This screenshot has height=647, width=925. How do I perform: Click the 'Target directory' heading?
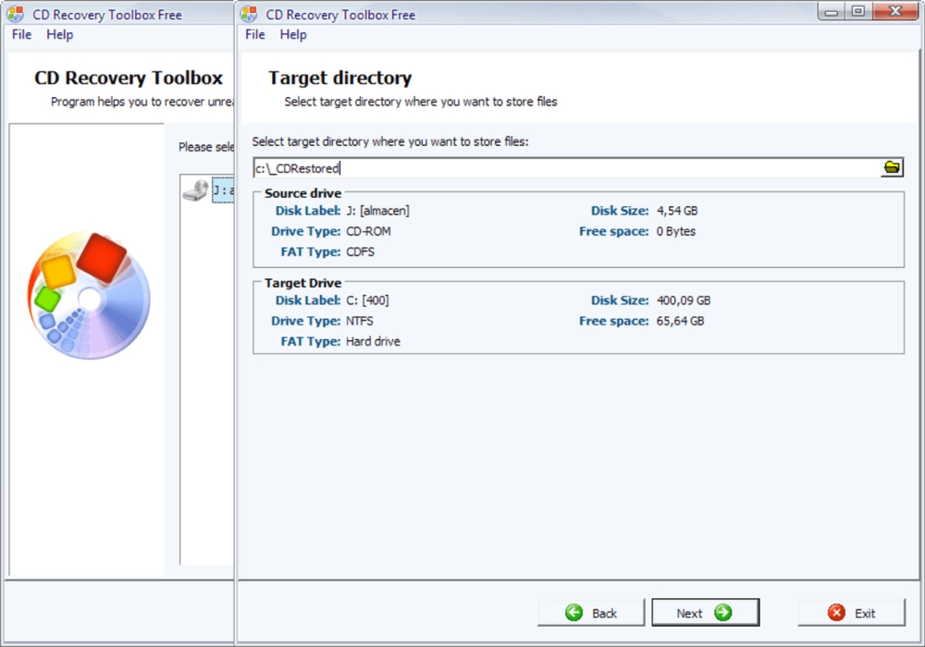tap(339, 78)
